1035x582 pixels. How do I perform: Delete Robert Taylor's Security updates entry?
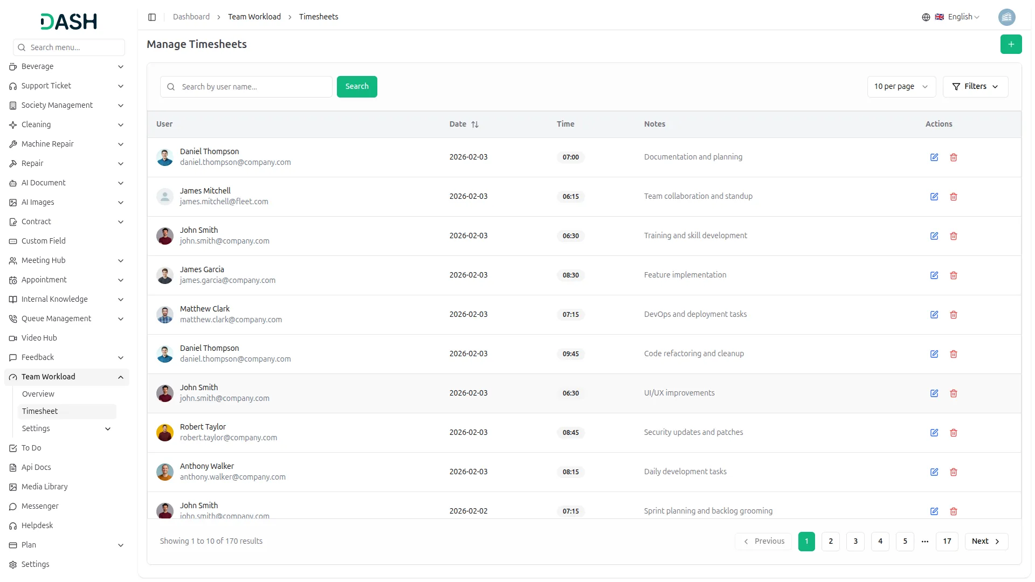click(x=954, y=433)
